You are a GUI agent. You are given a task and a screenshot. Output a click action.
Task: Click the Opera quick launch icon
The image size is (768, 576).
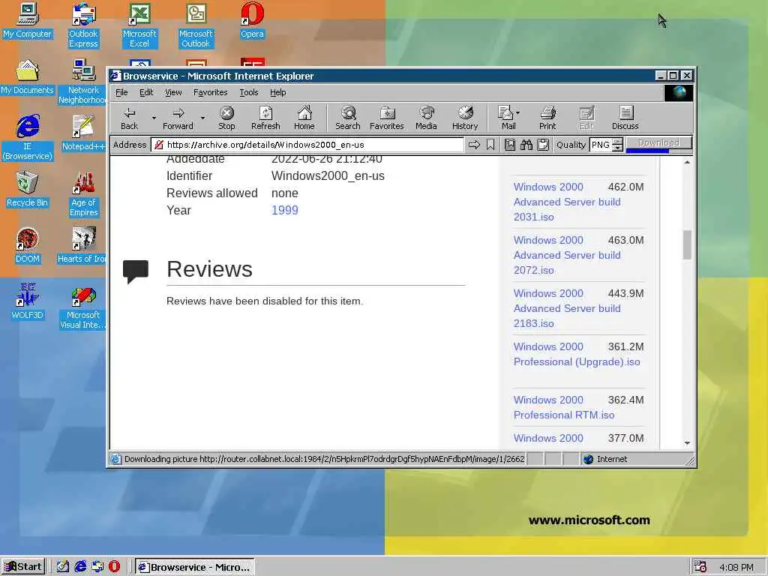coord(114,567)
